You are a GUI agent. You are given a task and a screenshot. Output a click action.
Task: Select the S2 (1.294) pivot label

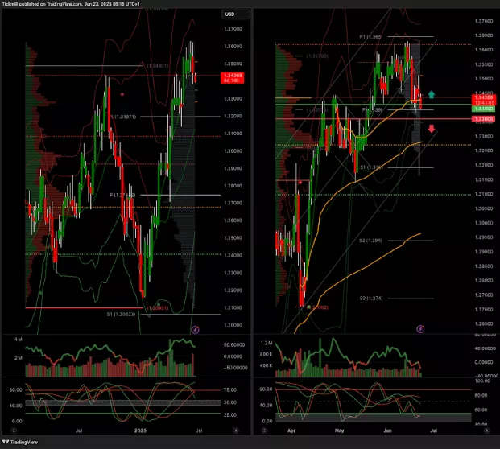[370, 241]
